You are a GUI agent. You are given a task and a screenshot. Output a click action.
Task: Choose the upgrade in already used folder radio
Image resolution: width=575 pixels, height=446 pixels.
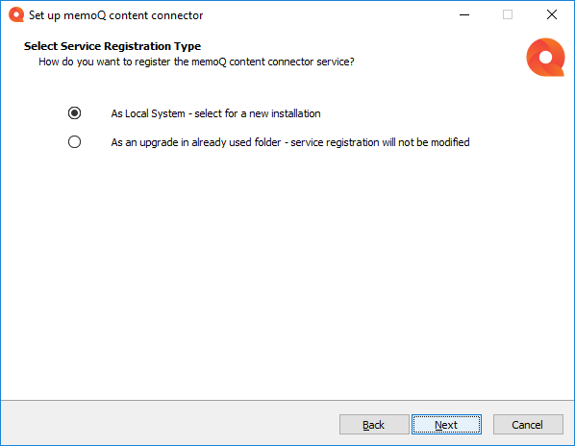(74, 142)
